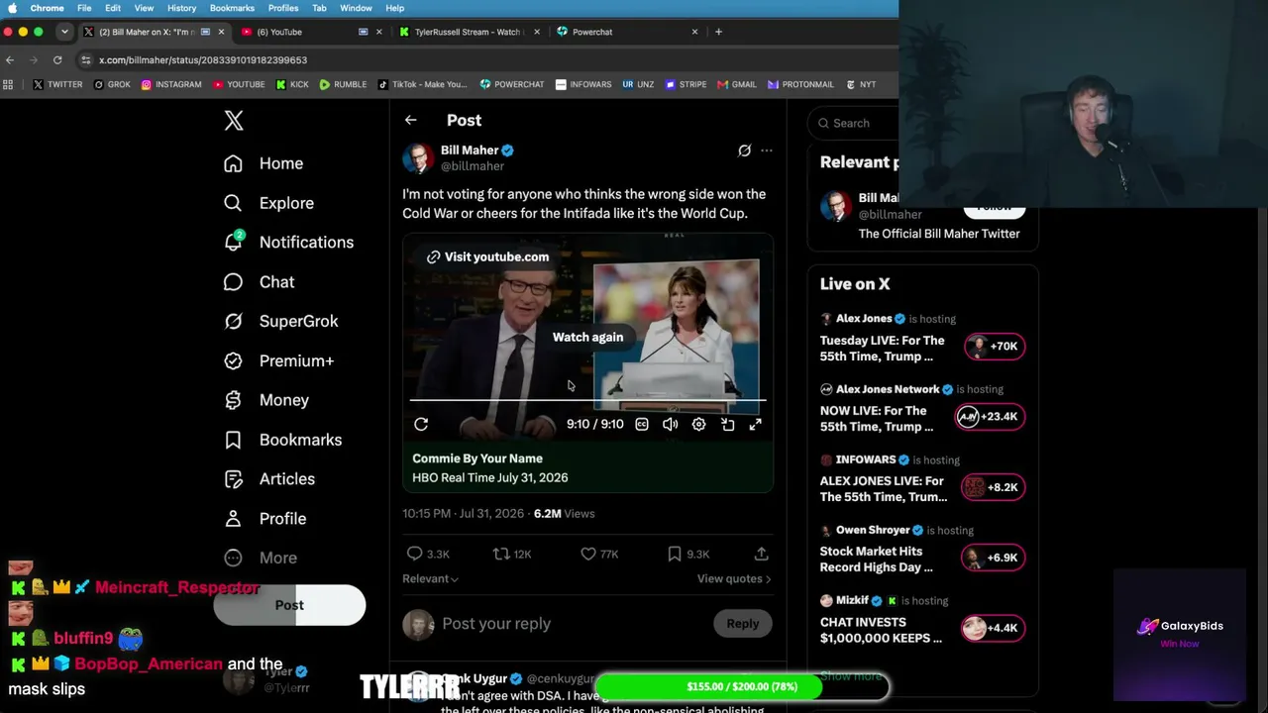Open the PROTONMAIL bookmark
The width and height of the screenshot is (1268, 713).
click(x=800, y=84)
